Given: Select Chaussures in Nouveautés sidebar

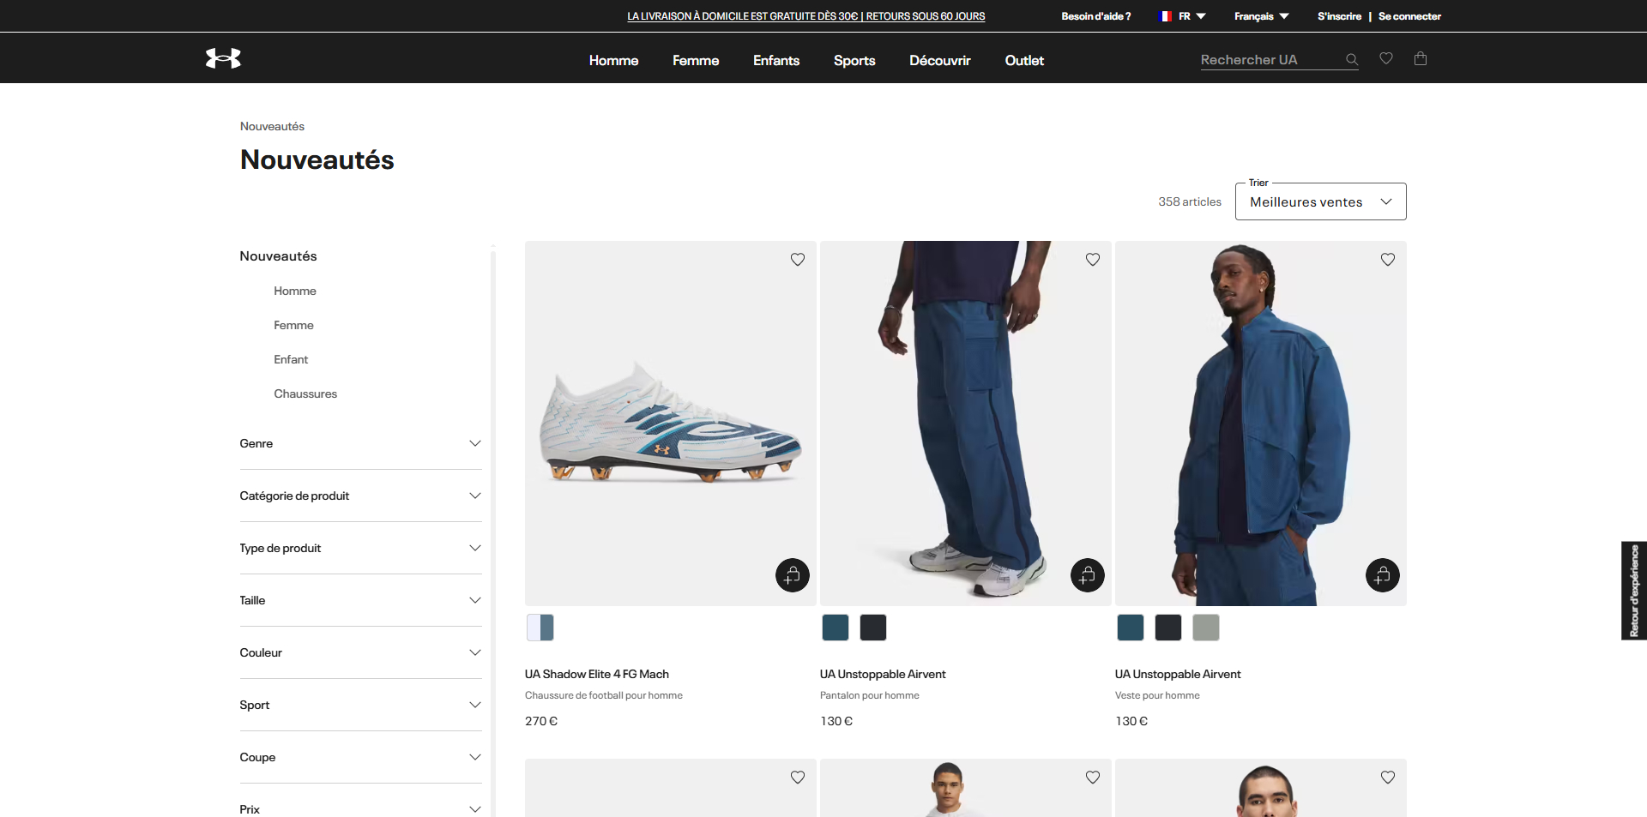Looking at the screenshot, I should click(x=305, y=393).
